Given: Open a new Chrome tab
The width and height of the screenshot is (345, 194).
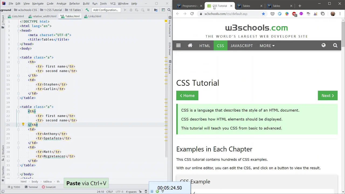Looking at the screenshot, I should 300,6.
